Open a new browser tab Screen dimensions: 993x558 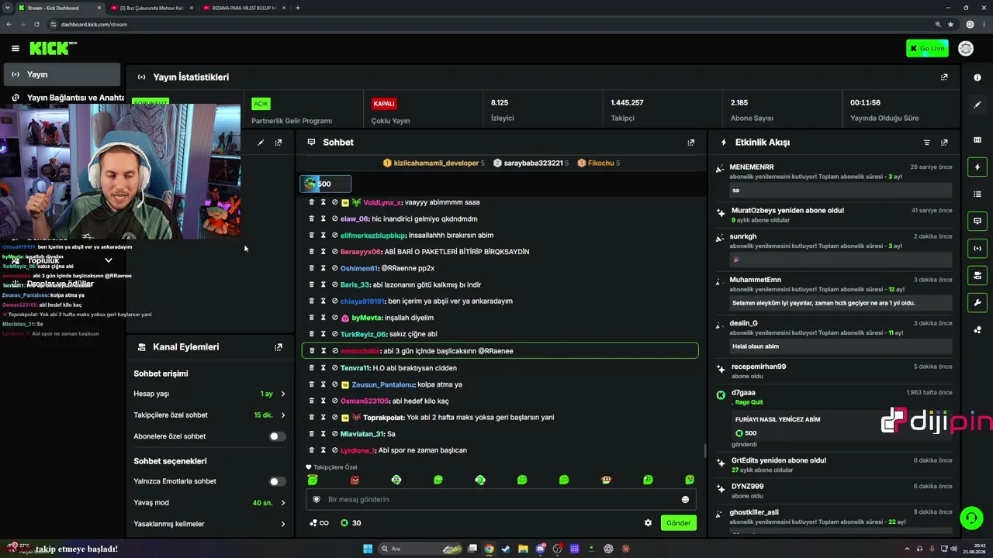point(298,8)
